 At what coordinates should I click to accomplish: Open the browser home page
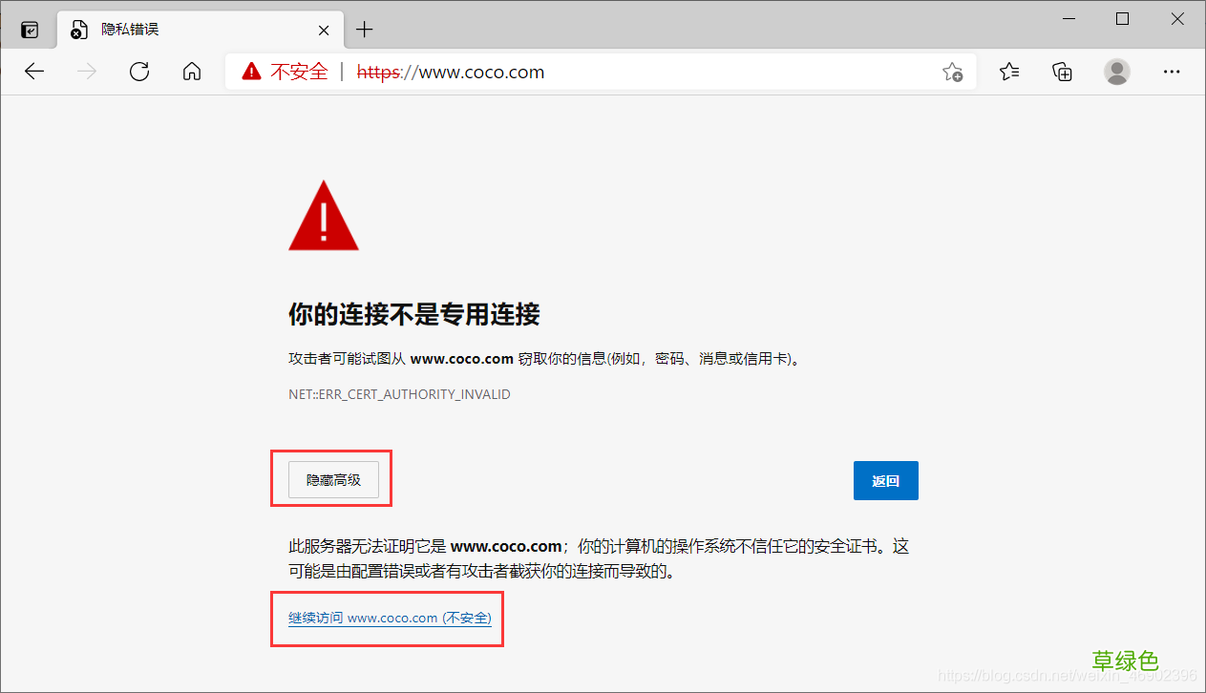pyautogui.click(x=191, y=71)
